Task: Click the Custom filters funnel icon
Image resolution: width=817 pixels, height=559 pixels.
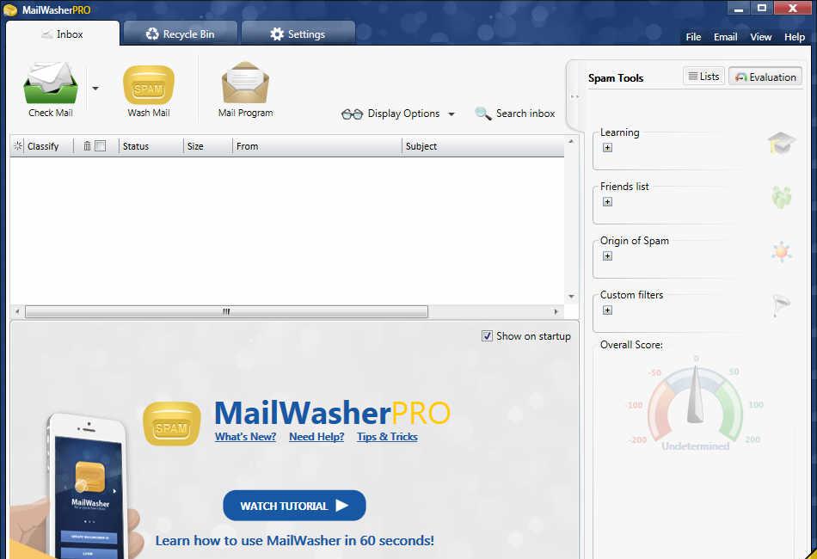Action: pos(782,305)
